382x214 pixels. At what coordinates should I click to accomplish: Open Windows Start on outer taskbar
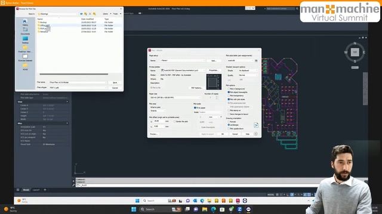(x=134, y=209)
